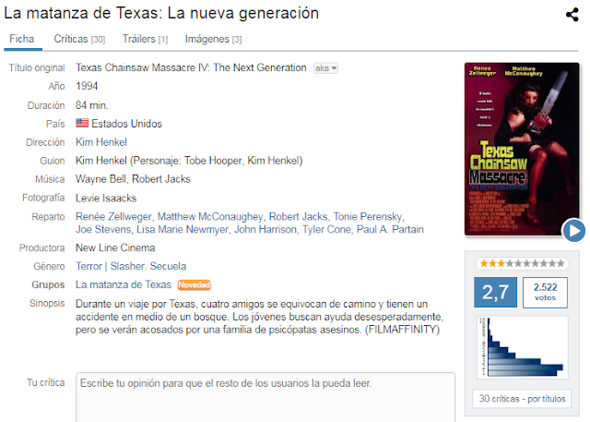Image resolution: width=590 pixels, height=422 pixels.
Task: Open John Harrison cast link
Action: pos(265,229)
